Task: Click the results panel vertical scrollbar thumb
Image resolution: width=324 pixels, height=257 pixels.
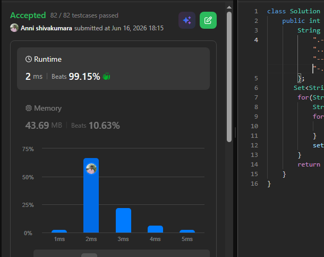Action: [229, 77]
